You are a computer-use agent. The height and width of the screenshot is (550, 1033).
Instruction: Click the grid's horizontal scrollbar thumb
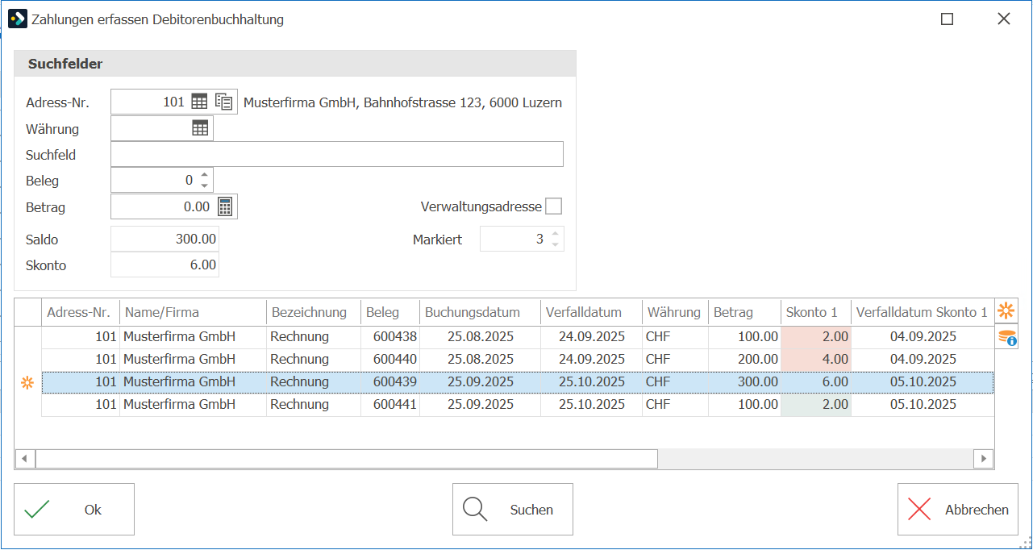point(347,459)
